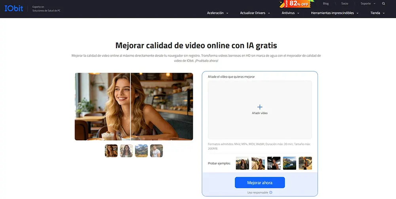The width and height of the screenshot is (396, 199).
Task: Expand the Aceleración menu
Action: click(217, 13)
